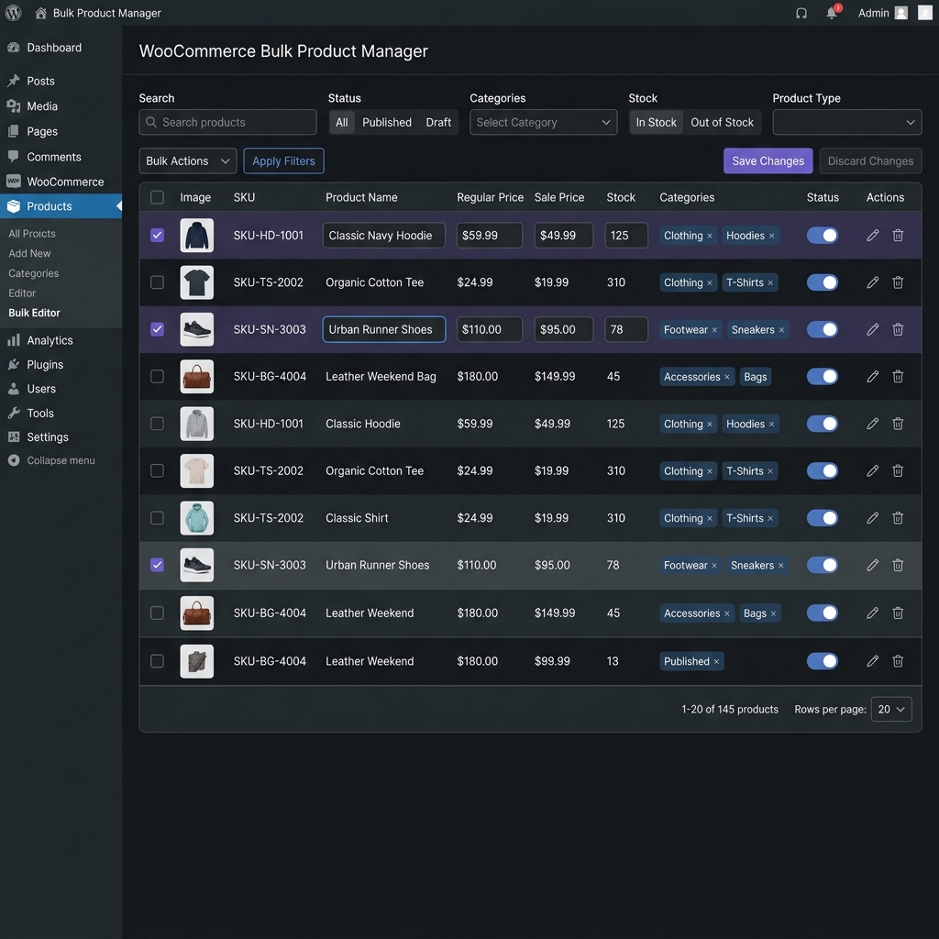Click the Discard Changes button
The height and width of the screenshot is (939, 939).
(870, 160)
